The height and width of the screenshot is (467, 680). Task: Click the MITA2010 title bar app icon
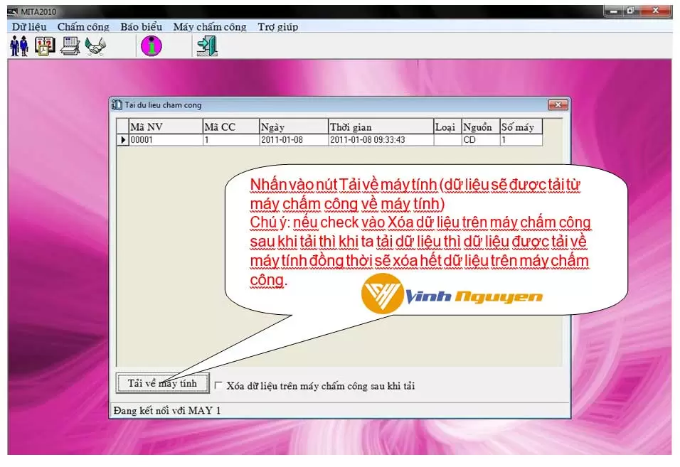coord(13,11)
